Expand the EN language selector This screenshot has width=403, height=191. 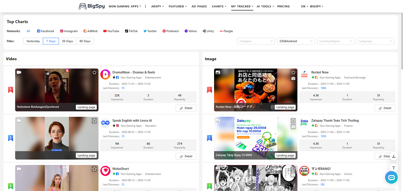click(305, 6)
